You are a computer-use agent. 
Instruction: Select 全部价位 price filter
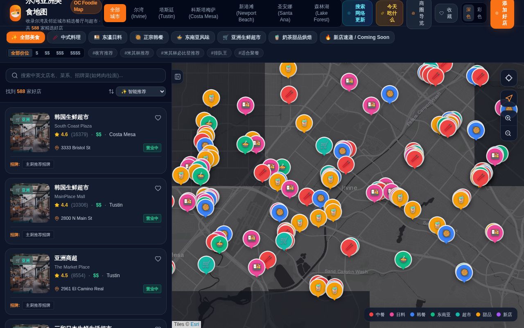20,53
